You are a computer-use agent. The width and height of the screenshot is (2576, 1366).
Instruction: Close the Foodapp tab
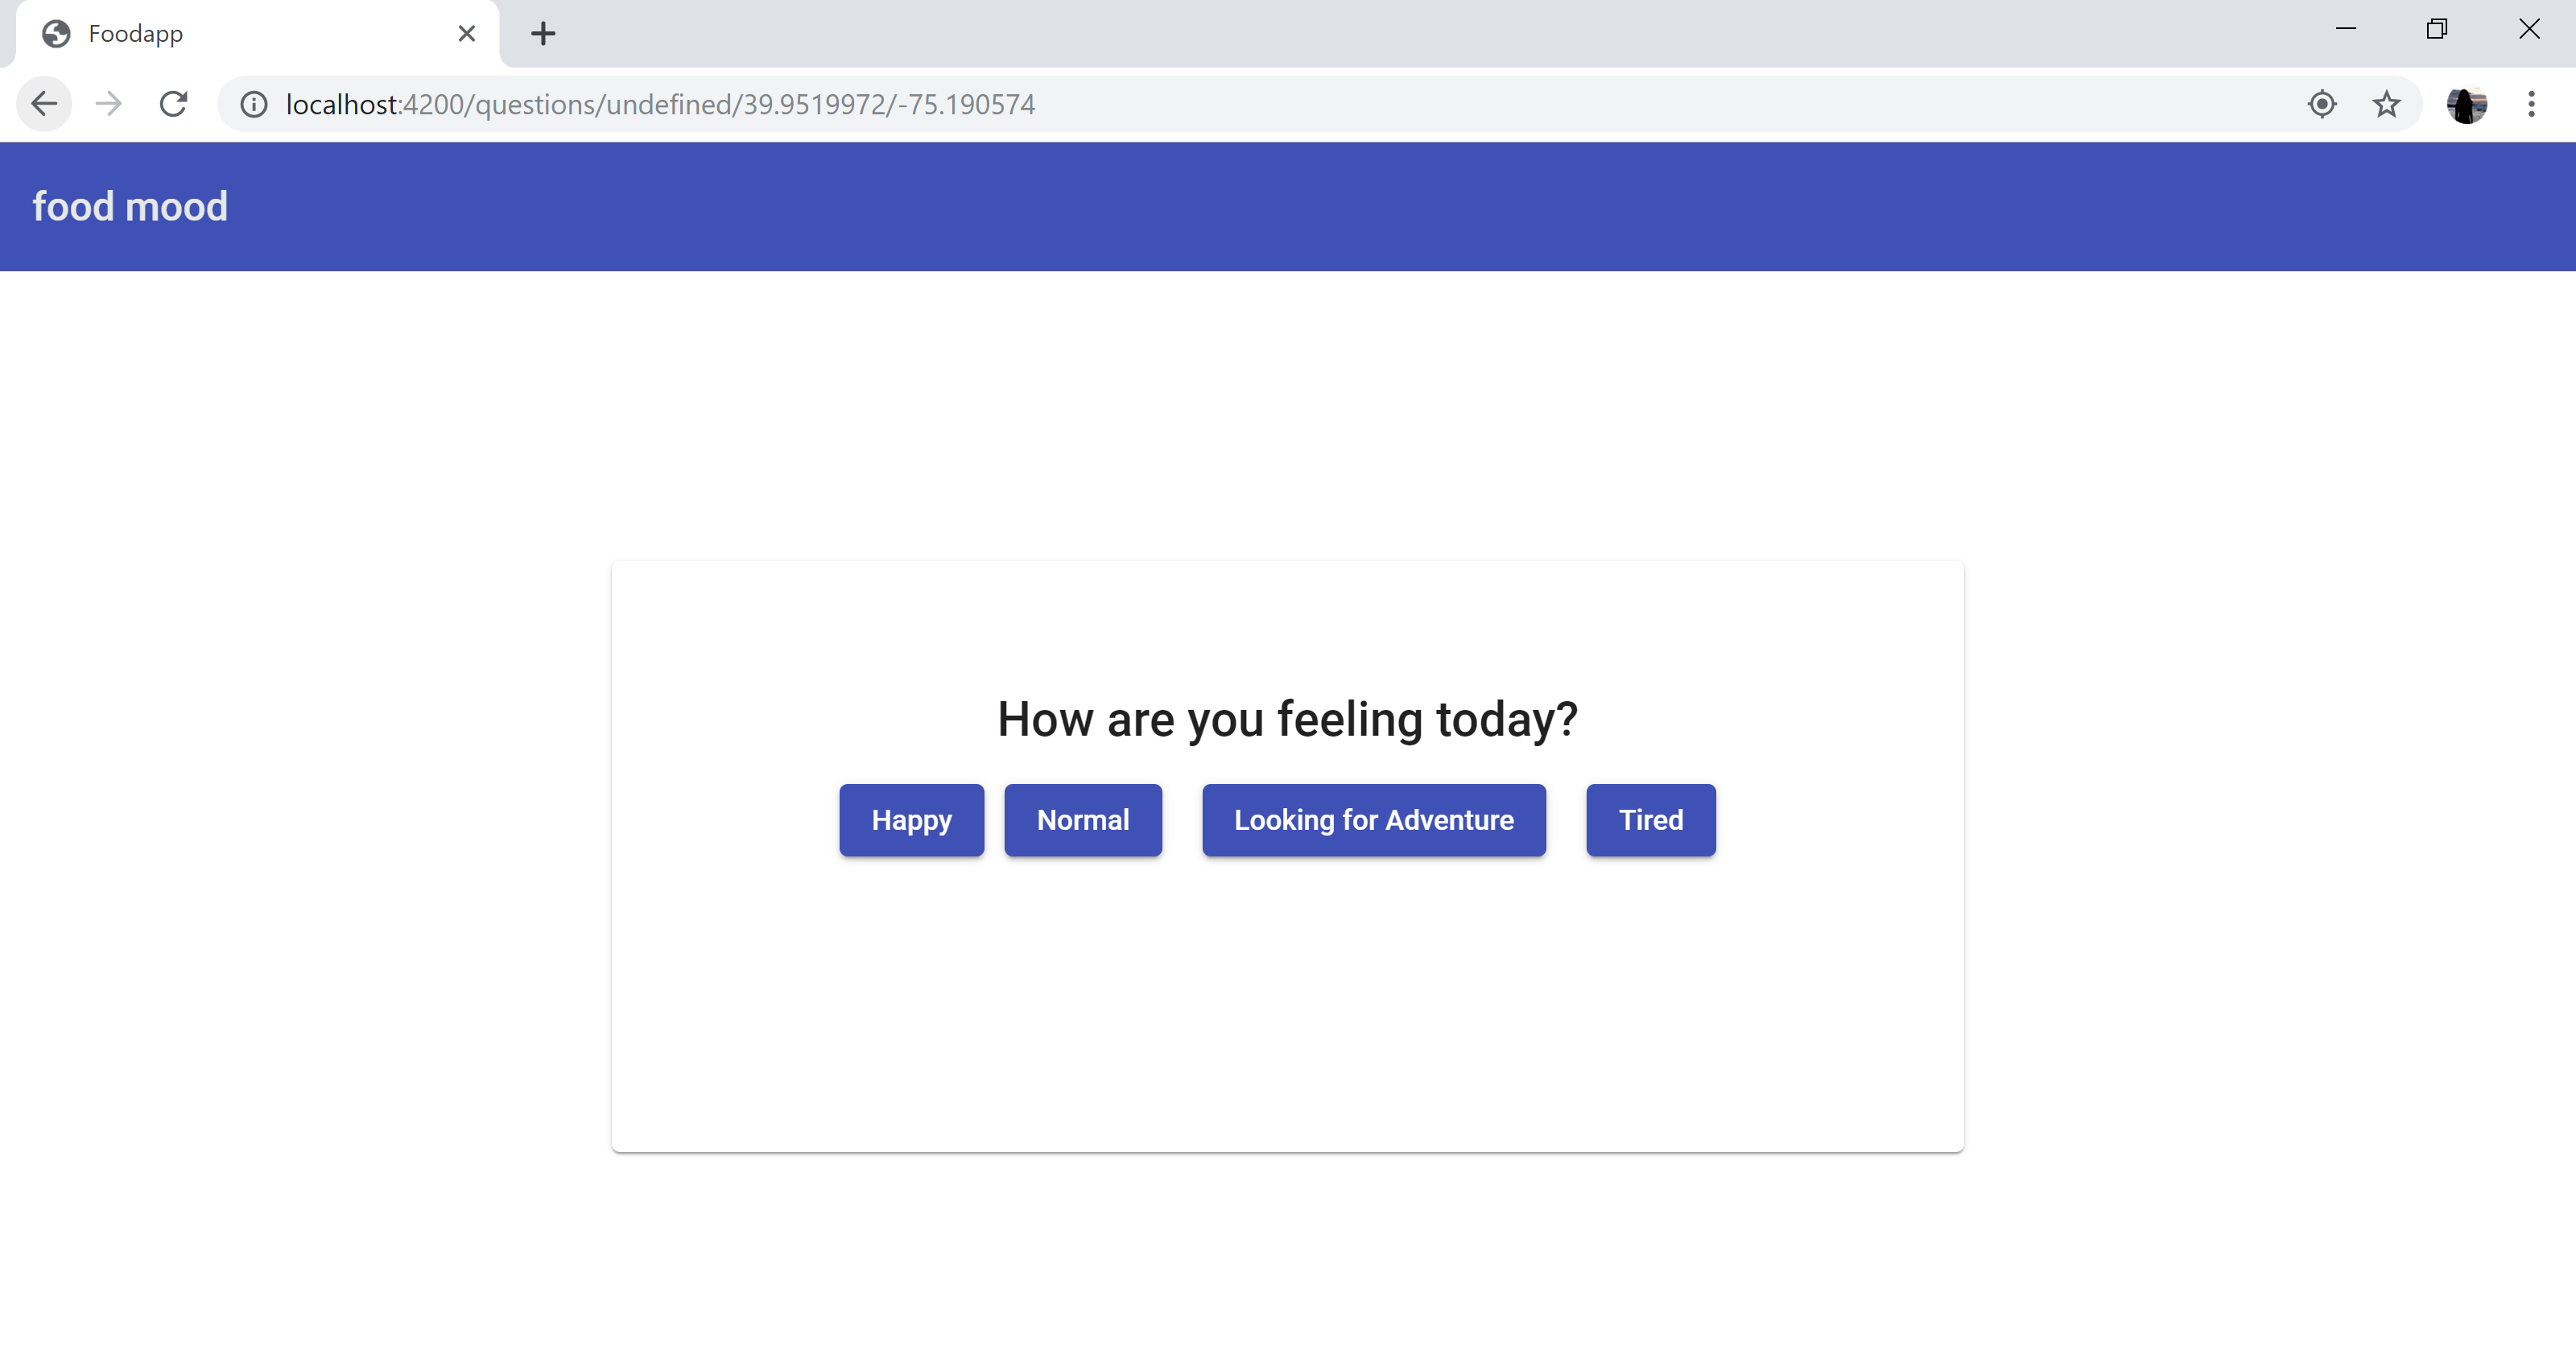466,34
